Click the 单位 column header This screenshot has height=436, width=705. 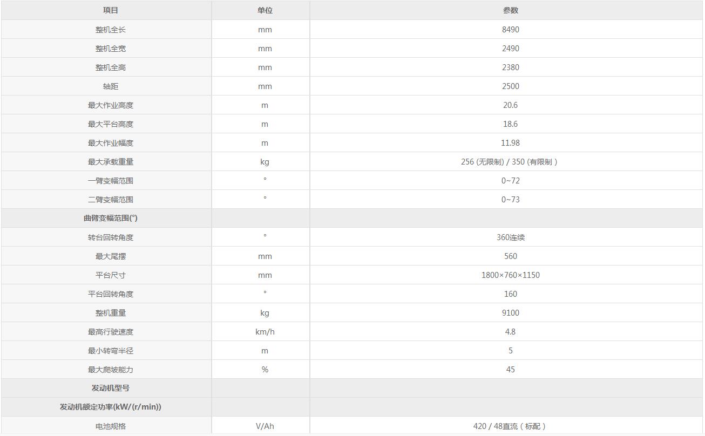(265, 10)
